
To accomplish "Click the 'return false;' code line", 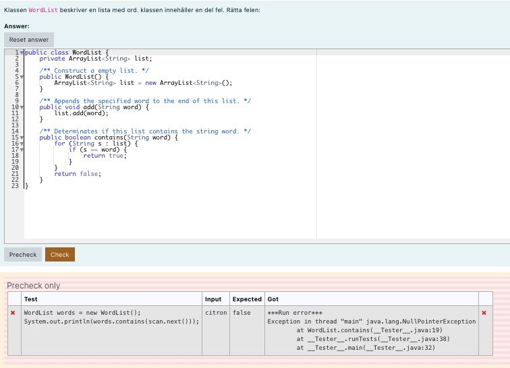I will tap(77, 174).
